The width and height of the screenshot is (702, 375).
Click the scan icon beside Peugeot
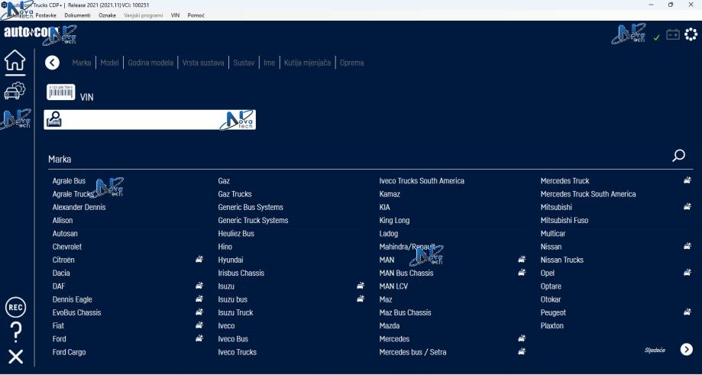point(687,312)
